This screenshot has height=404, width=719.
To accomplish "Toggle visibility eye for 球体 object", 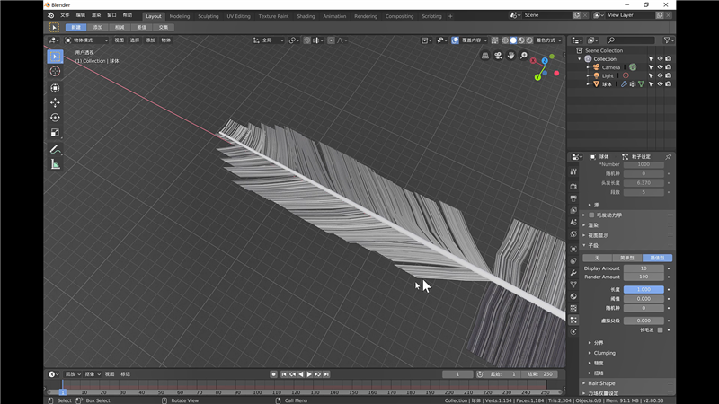I will click(x=660, y=84).
